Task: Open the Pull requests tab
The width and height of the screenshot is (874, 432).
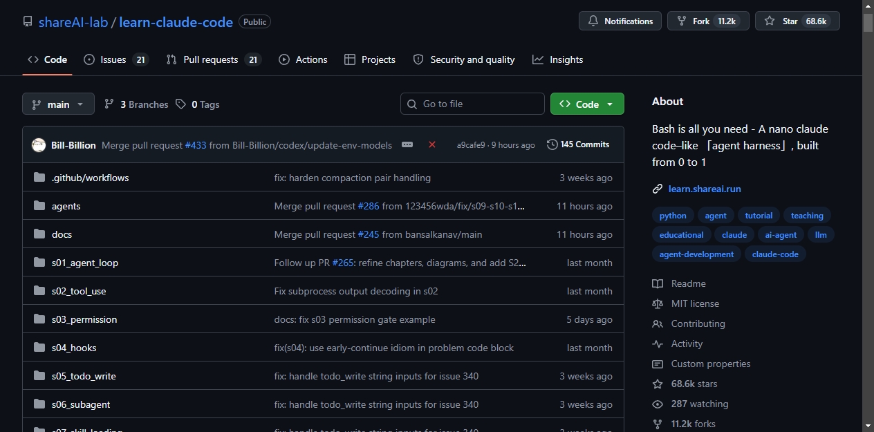Action: tap(213, 59)
